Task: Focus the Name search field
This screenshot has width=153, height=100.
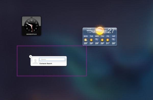Action: tap(52, 59)
